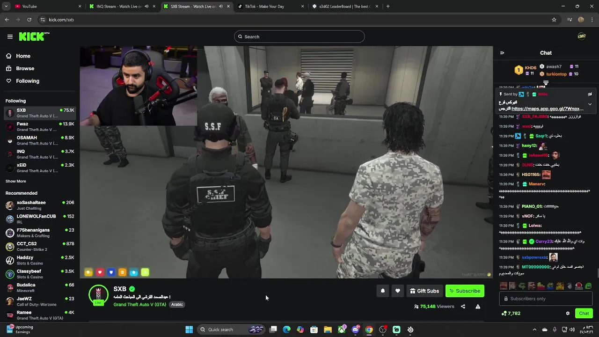
Task: Bookmark this page with the star icon
Action: tap(554, 20)
